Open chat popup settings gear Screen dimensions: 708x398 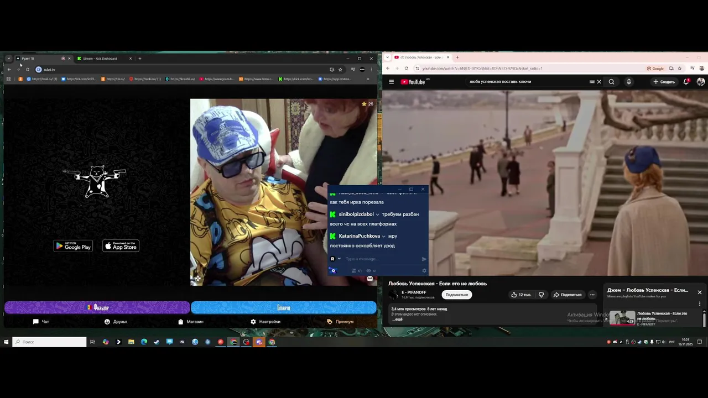424,271
